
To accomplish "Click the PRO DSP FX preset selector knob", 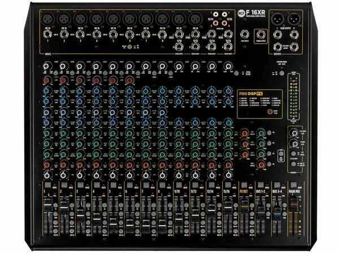I will pos(270,111).
